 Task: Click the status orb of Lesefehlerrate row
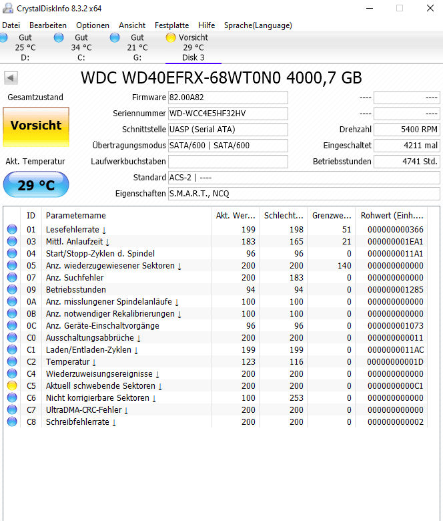pos(12,229)
